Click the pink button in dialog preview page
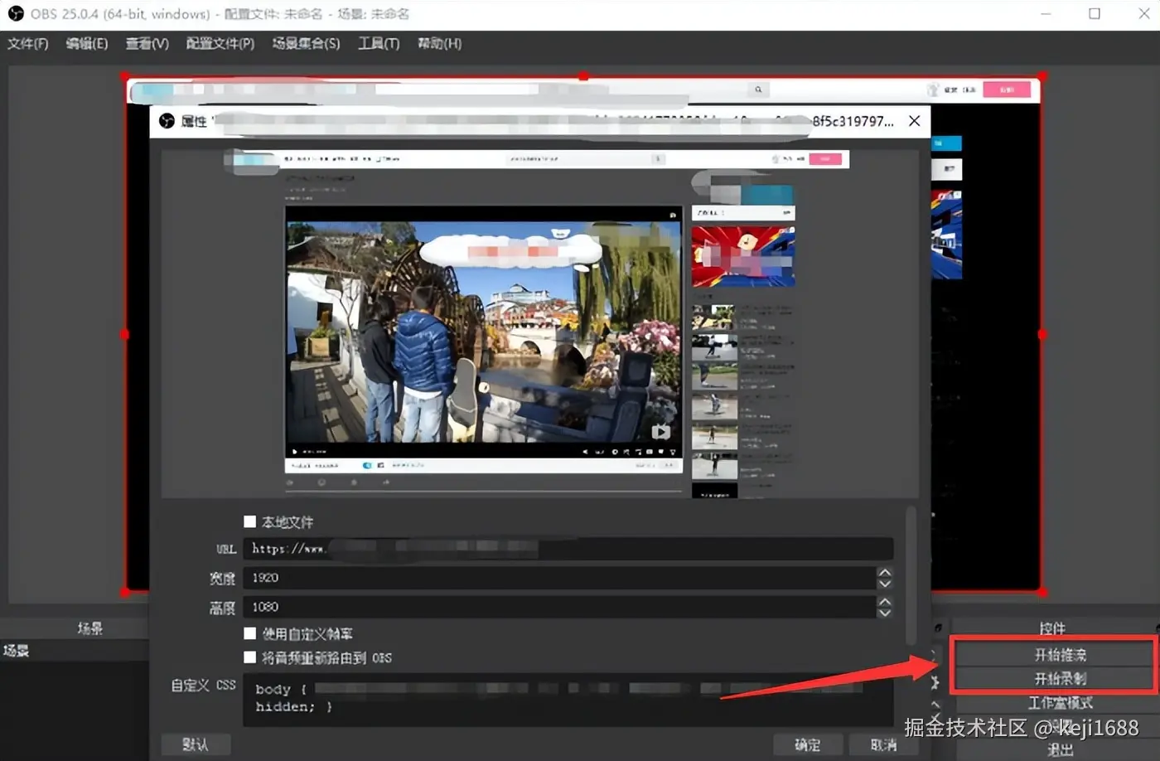This screenshot has width=1160, height=761. pyautogui.click(x=824, y=158)
